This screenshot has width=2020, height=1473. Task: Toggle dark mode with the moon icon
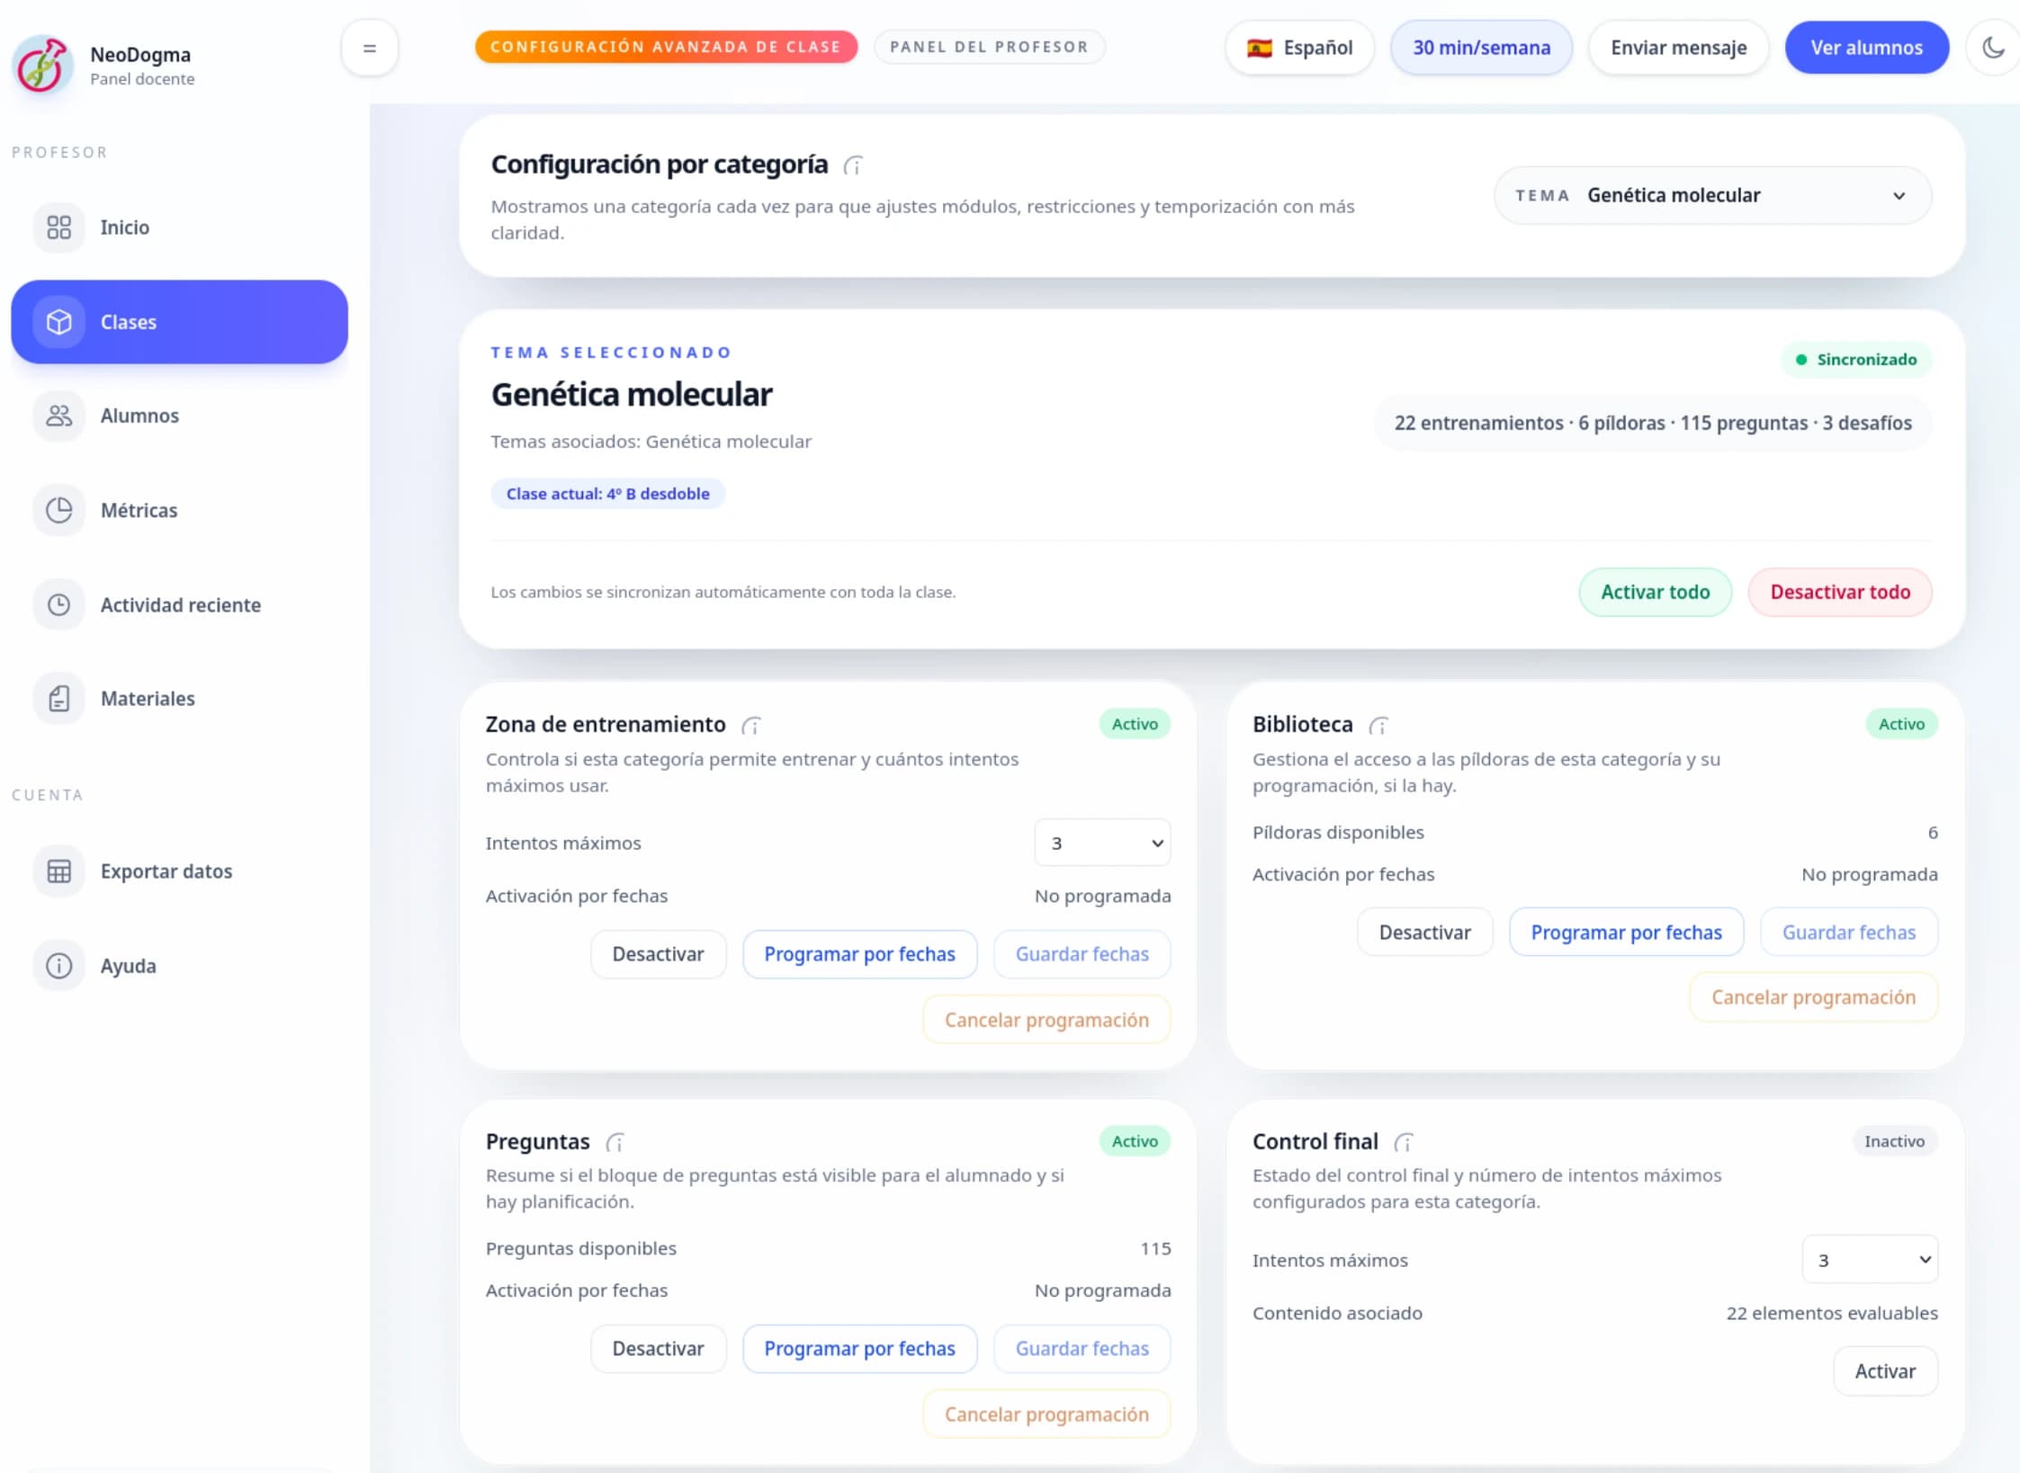click(x=1993, y=48)
